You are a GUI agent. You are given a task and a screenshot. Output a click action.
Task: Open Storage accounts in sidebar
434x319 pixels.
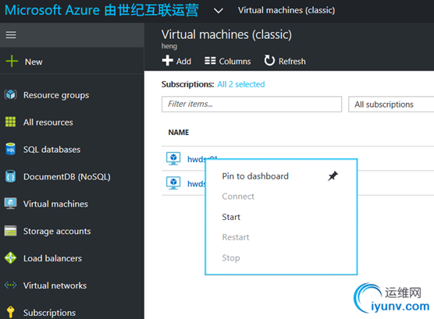click(57, 231)
